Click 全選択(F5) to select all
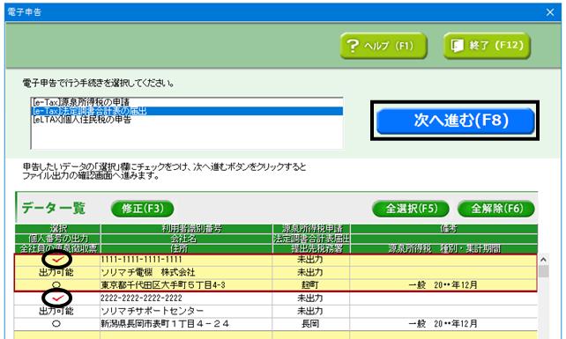Image resolution: width=566 pixels, height=339 pixels. [411, 209]
